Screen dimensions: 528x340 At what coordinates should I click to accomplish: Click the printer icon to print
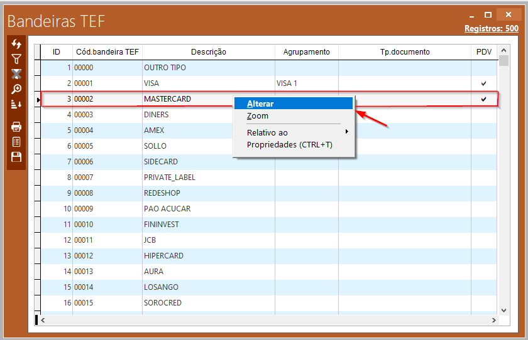(16, 127)
